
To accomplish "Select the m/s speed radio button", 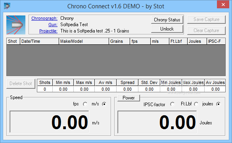I will [104, 104].
